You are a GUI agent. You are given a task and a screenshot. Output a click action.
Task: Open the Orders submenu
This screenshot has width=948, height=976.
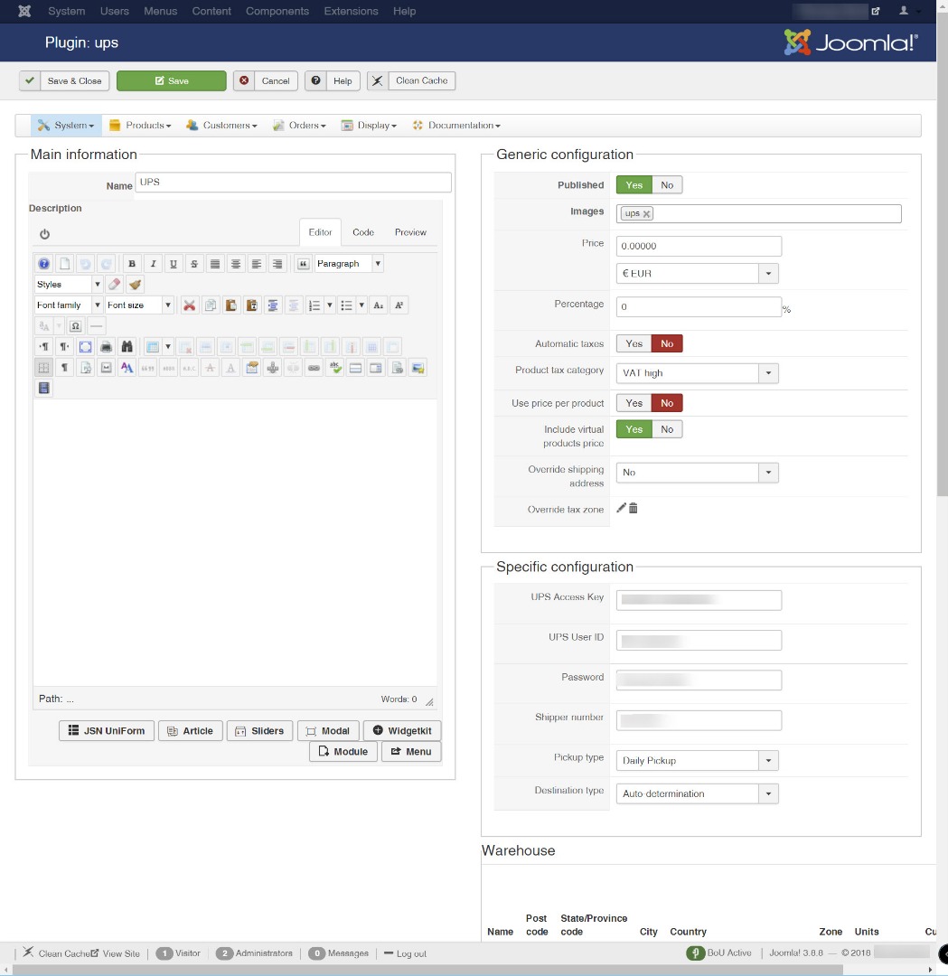tap(299, 125)
